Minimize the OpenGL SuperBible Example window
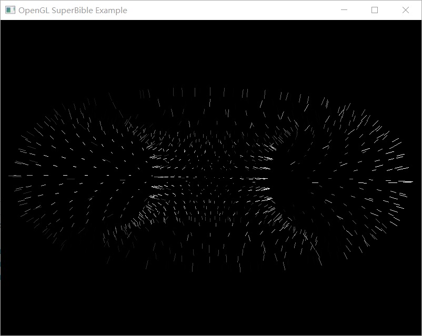 pos(344,10)
